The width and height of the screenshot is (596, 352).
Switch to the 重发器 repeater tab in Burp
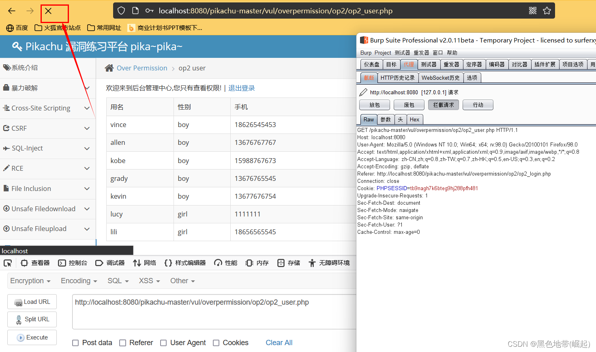[x=451, y=64]
